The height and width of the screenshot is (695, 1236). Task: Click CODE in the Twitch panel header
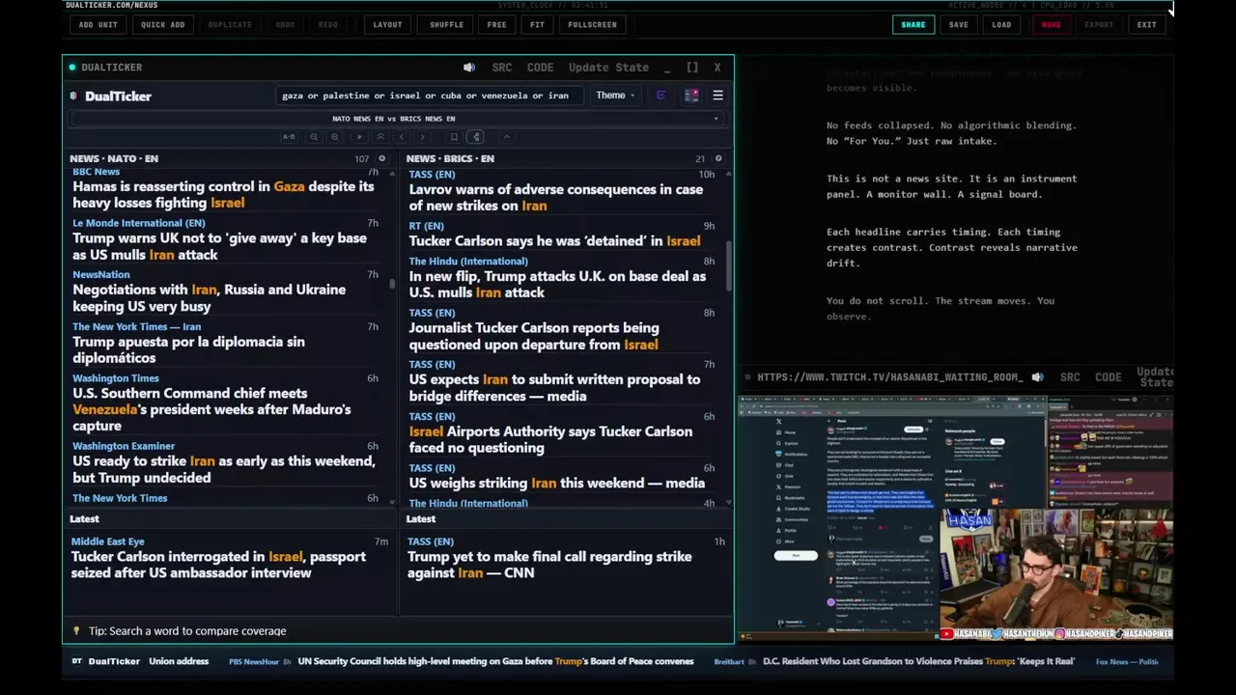(1108, 377)
